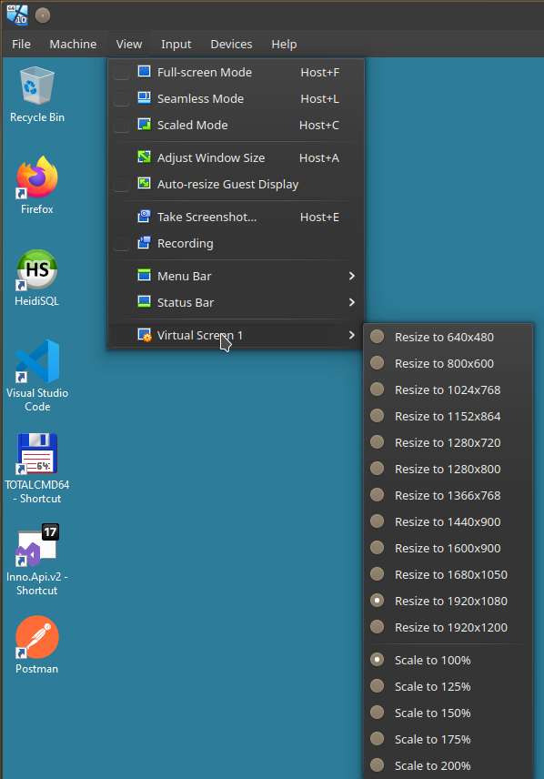
Task: Choose the Resize to 1280x720 radio option
Action: coord(378,442)
